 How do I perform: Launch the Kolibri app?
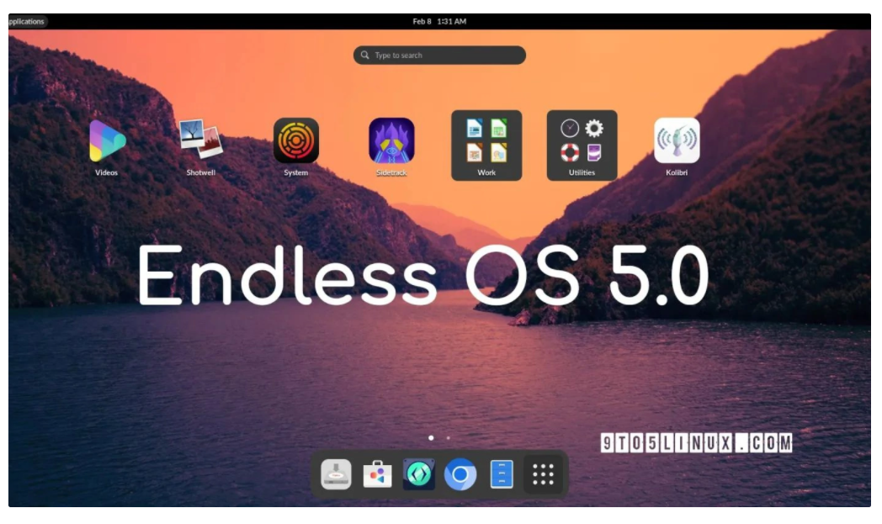[677, 140]
